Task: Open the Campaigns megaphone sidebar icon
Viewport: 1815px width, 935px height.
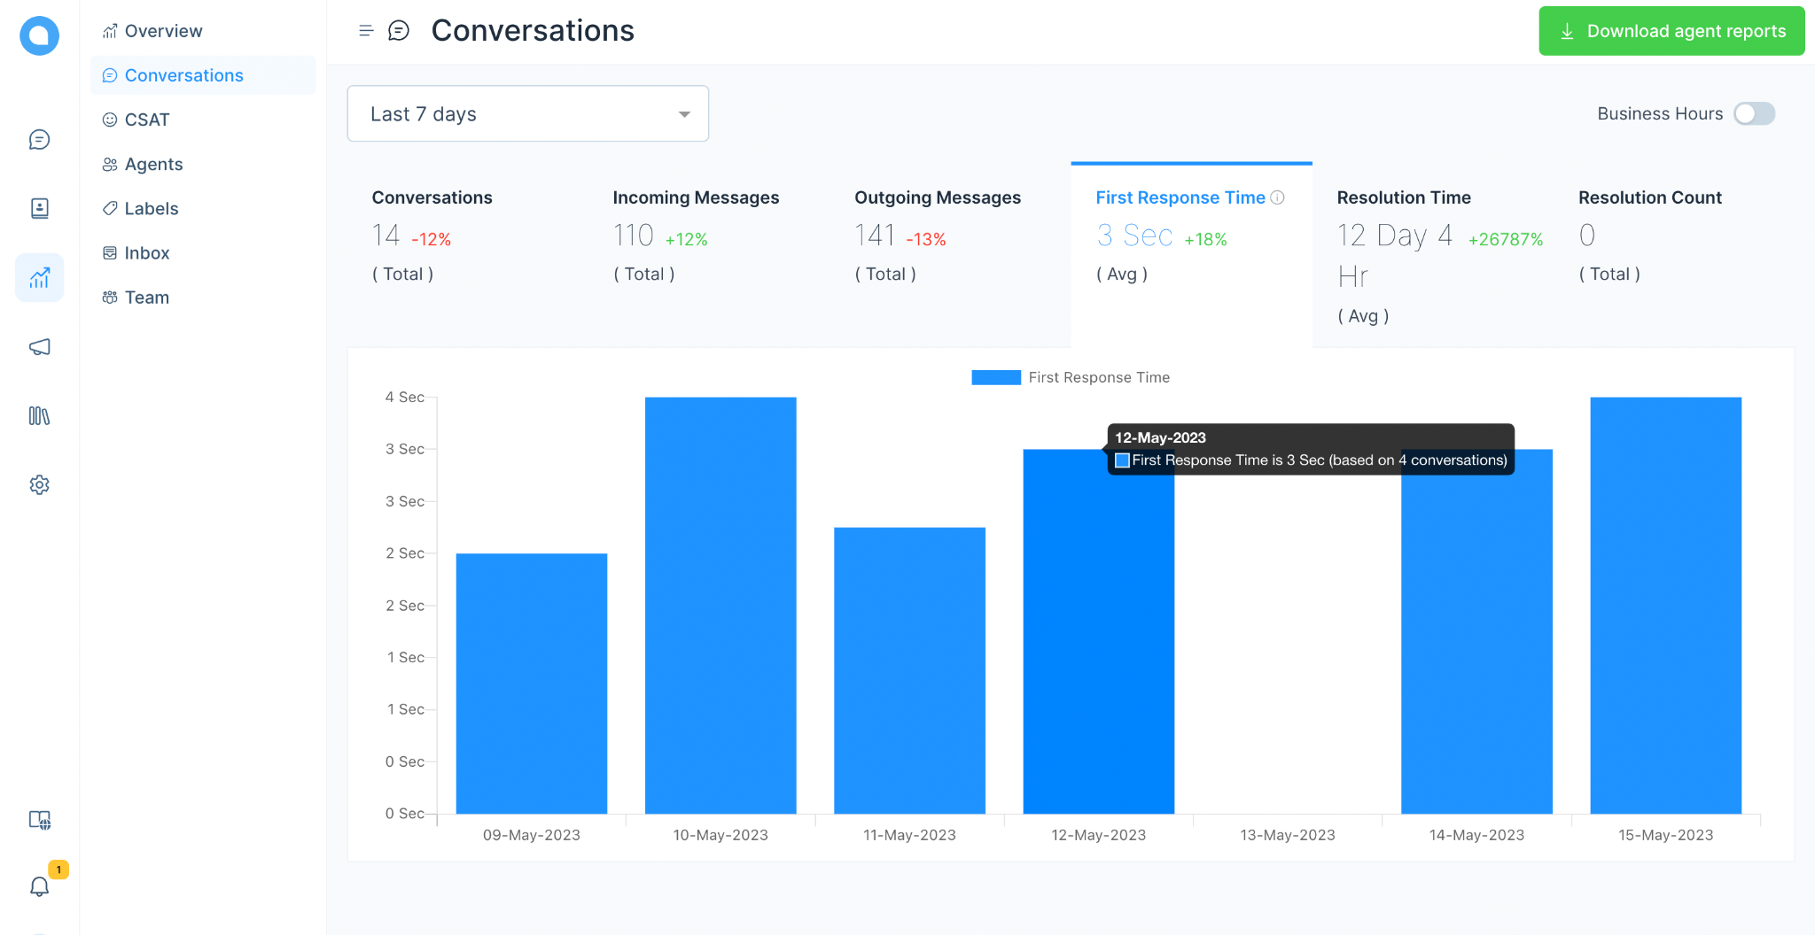Action: [39, 347]
